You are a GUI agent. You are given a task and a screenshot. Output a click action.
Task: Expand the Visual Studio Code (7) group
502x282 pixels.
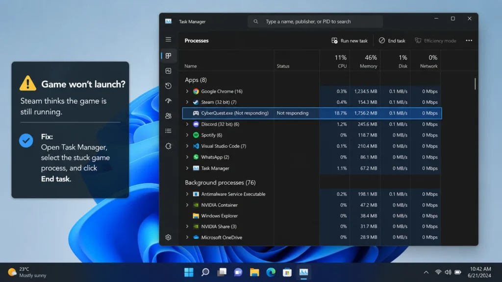[187, 146]
